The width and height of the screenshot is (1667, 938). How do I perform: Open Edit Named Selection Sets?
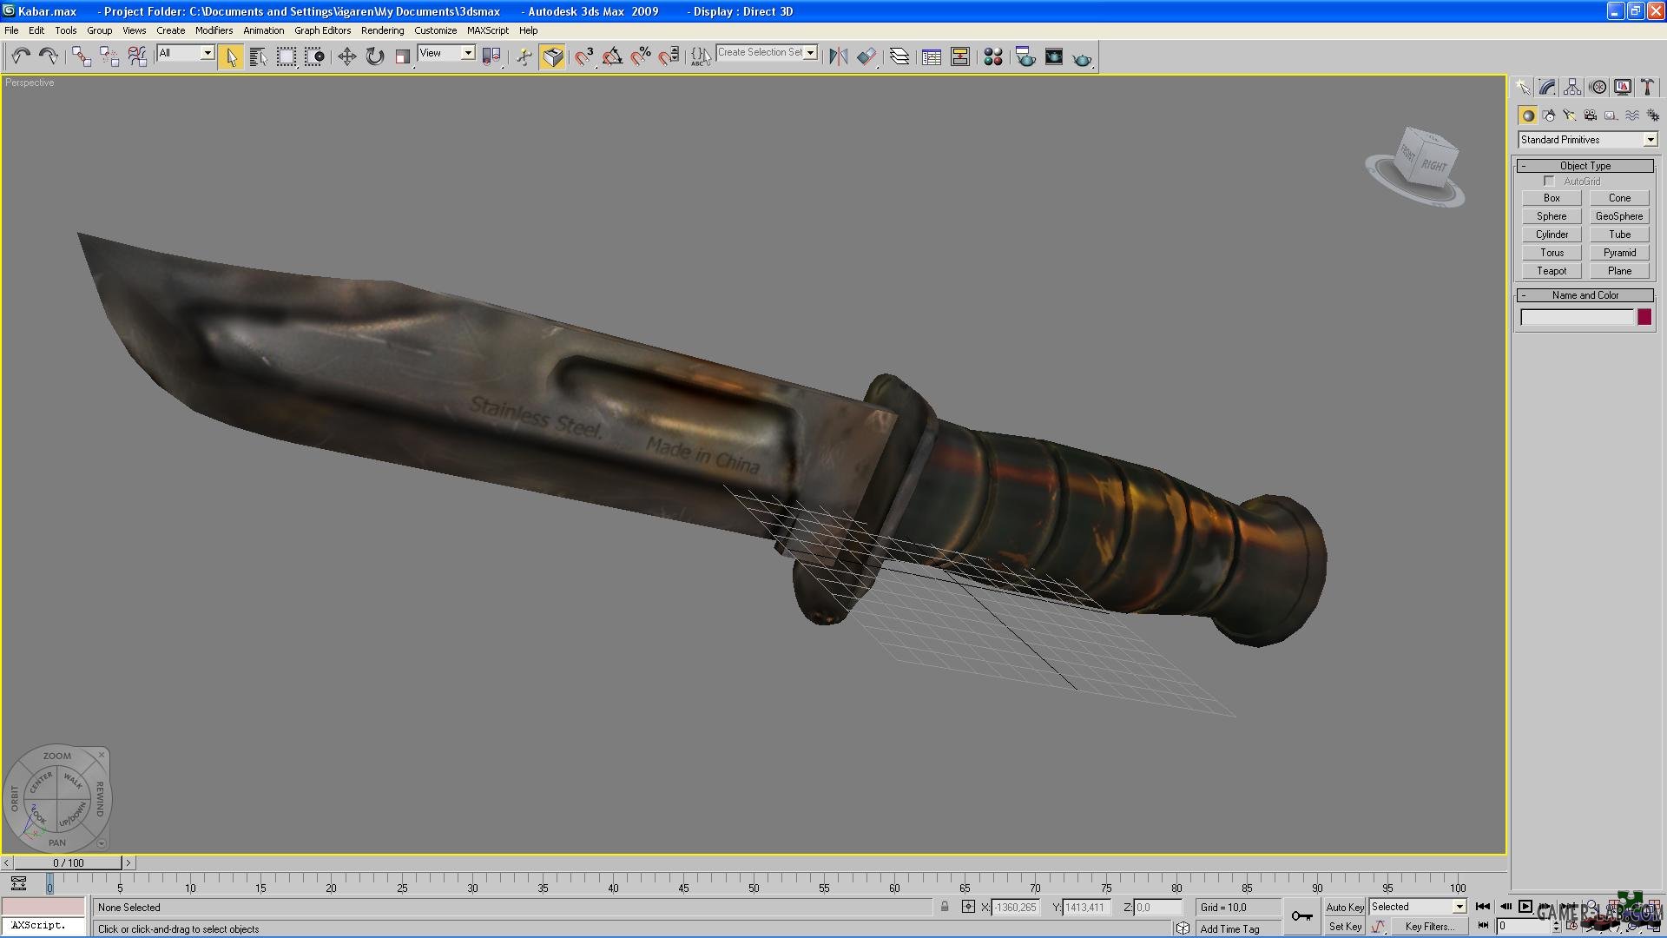[x=700, y=56]
